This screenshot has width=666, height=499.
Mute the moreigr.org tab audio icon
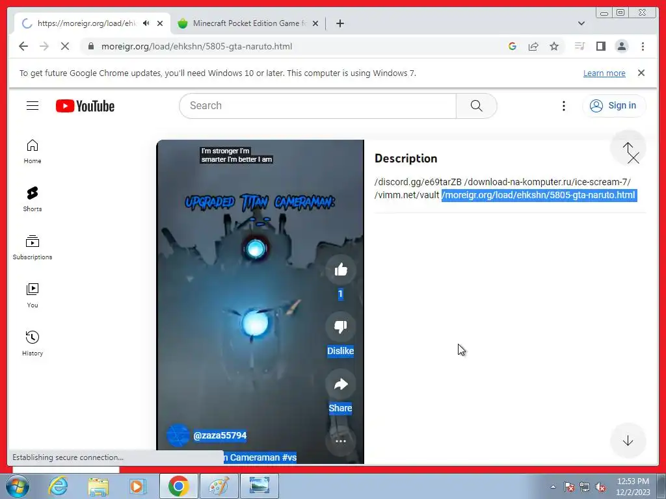(x=146, y=23)
